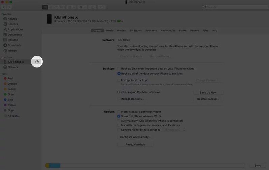269x170 pixels.
Task: Switch to gallery view in toolbar
Action: pyautogui.click(x=62, y=7)
